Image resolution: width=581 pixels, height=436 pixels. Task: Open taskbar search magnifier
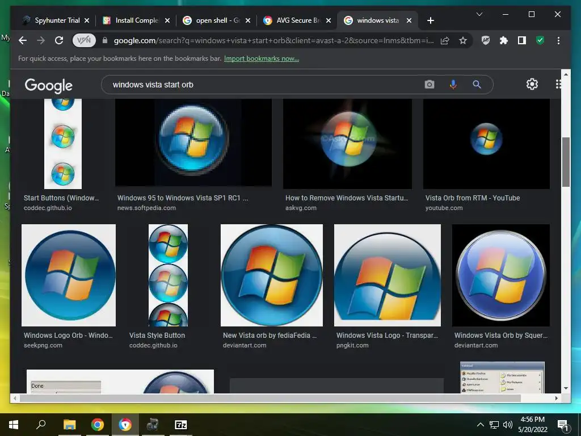click(41, 425)
